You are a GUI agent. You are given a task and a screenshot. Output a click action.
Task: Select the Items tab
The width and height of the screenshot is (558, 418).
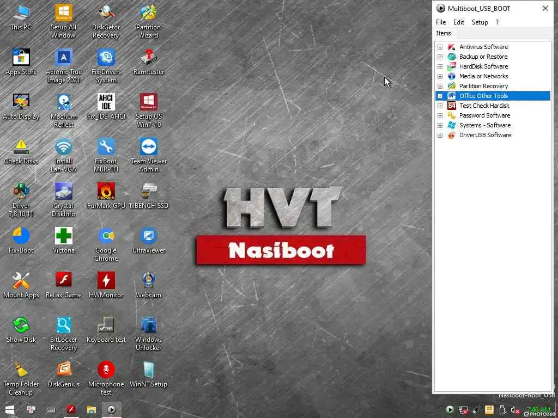tap(444, 33)
